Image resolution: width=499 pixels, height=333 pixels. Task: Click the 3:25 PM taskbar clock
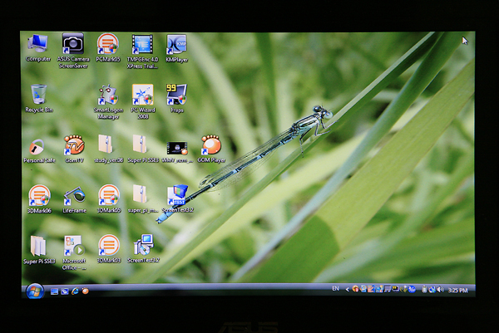point(457,290)
